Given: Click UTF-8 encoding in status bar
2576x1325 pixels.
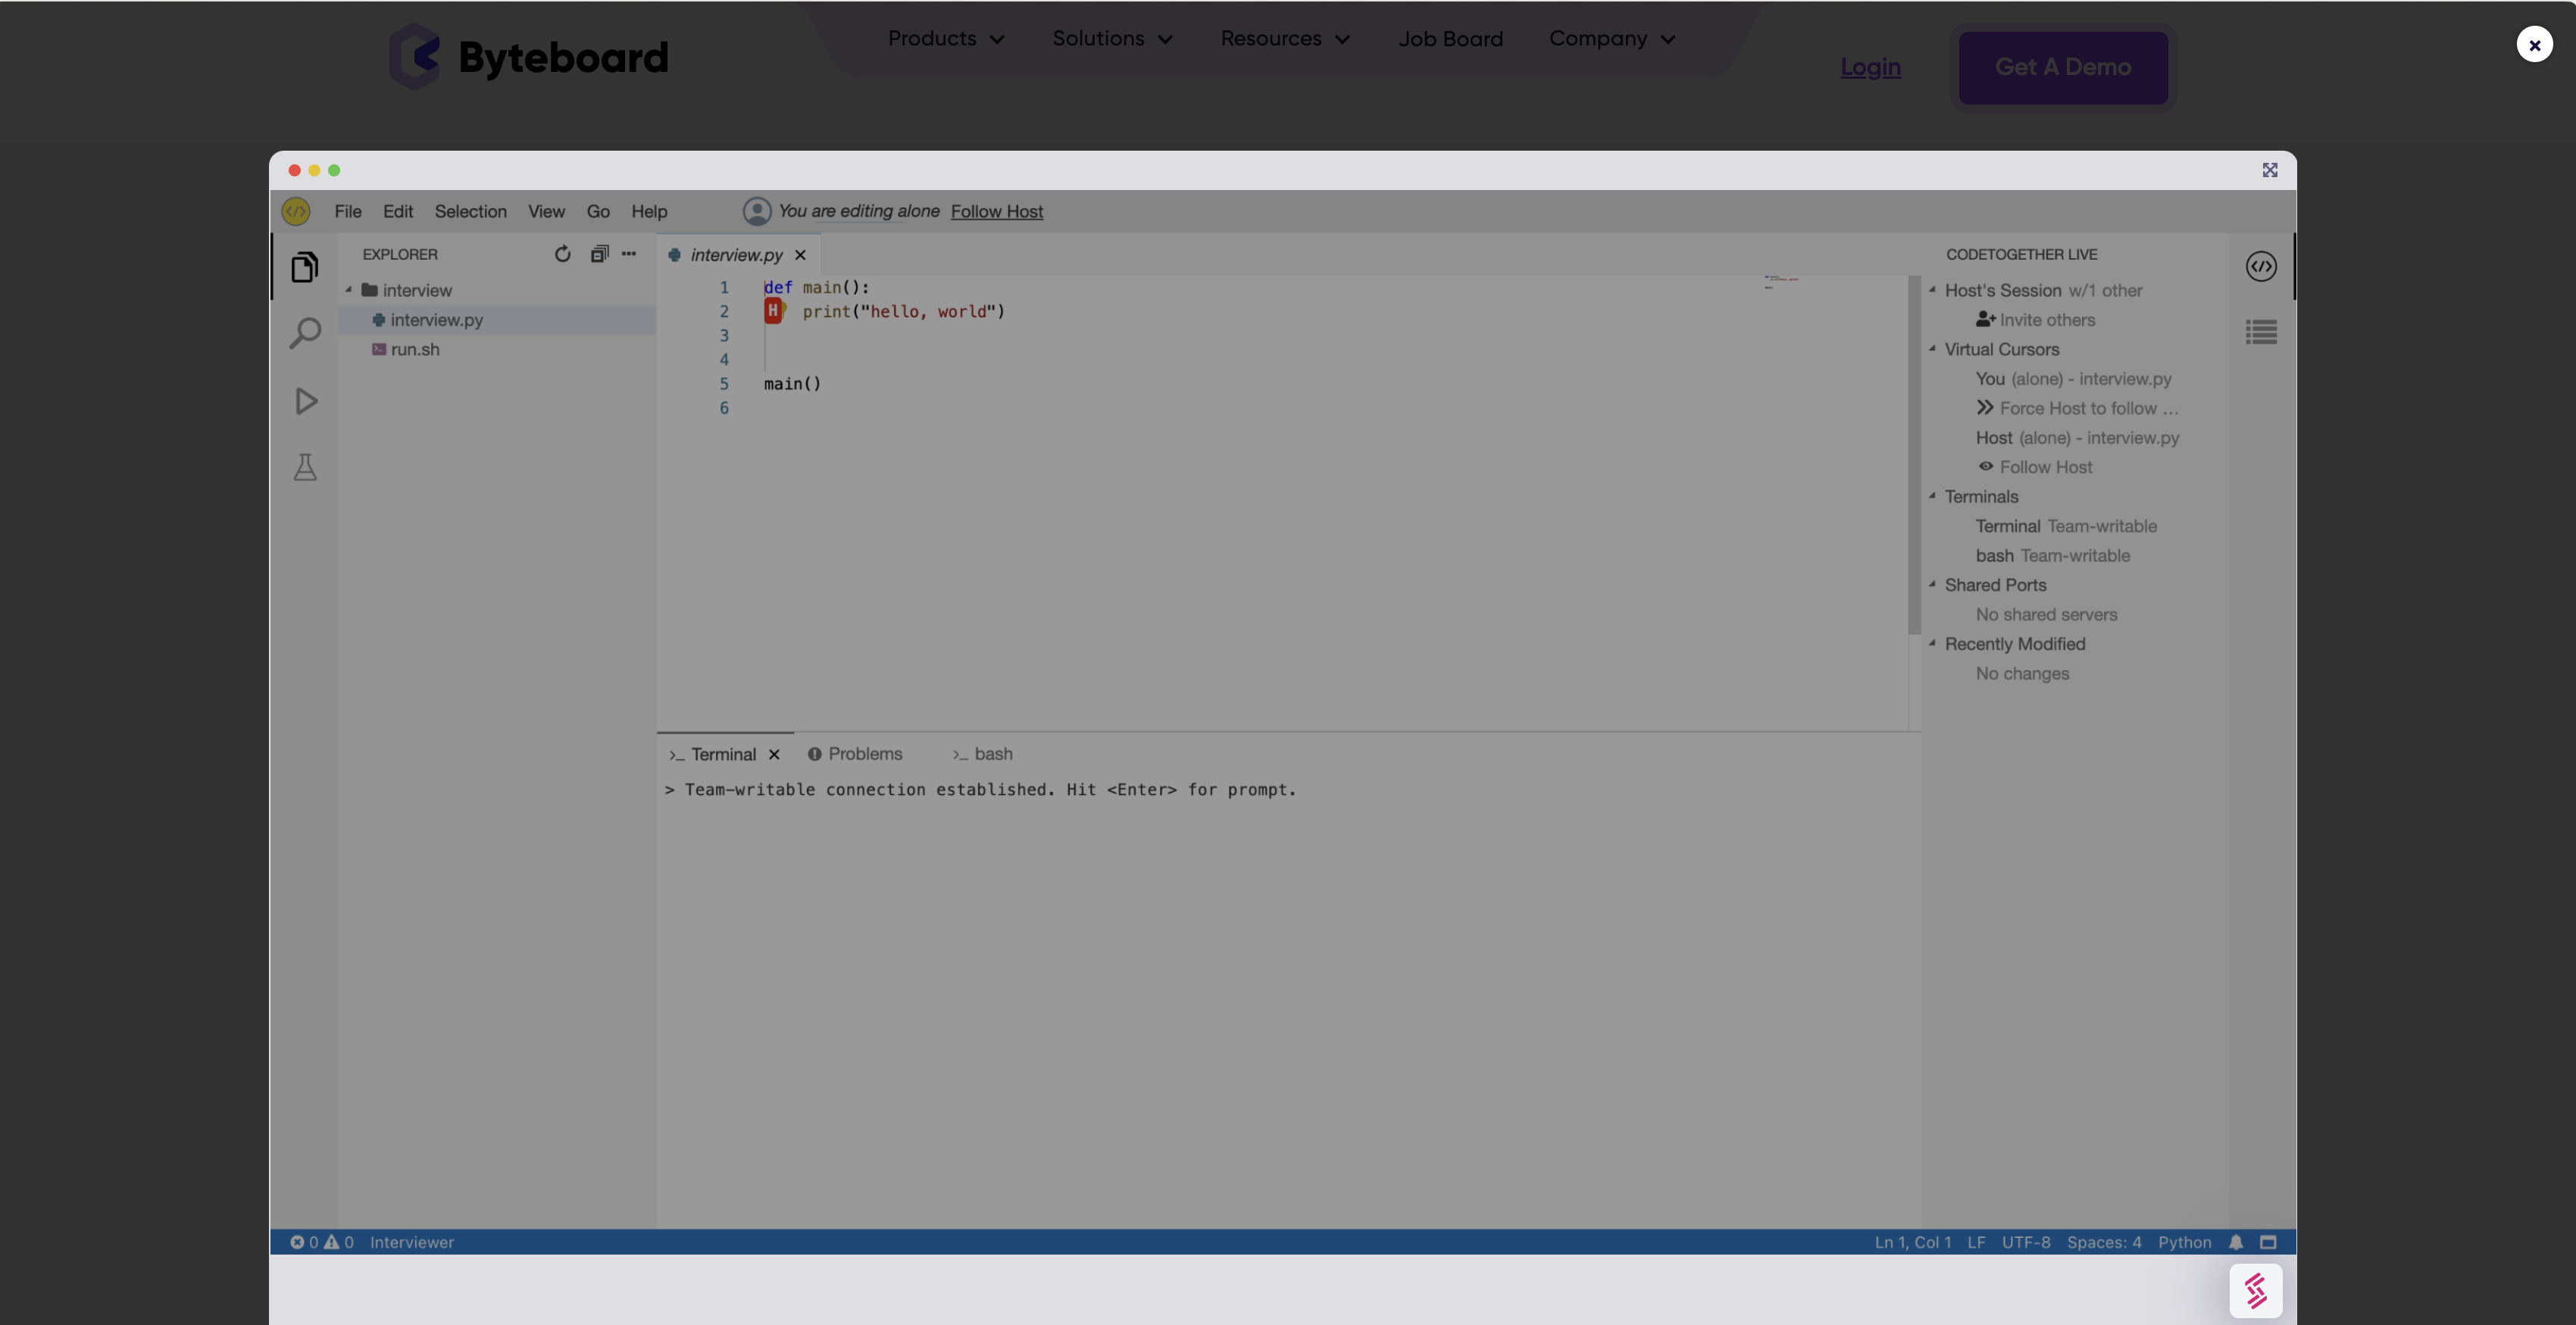Looking at the screenshot, I should [2025, 1242].
